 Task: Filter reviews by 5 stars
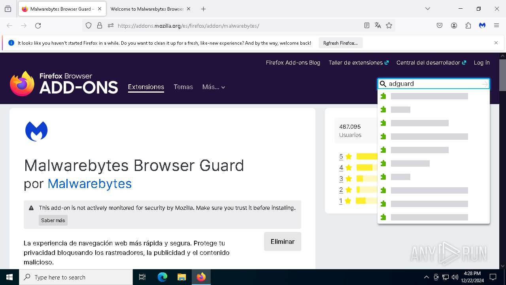tap(341, 156)
